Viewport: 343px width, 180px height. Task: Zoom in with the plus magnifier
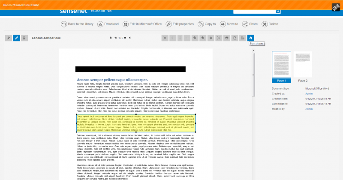[203, 38]
